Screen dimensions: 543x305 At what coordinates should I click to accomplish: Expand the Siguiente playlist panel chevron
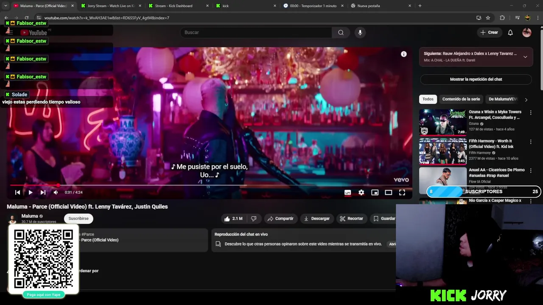[525, 57]
